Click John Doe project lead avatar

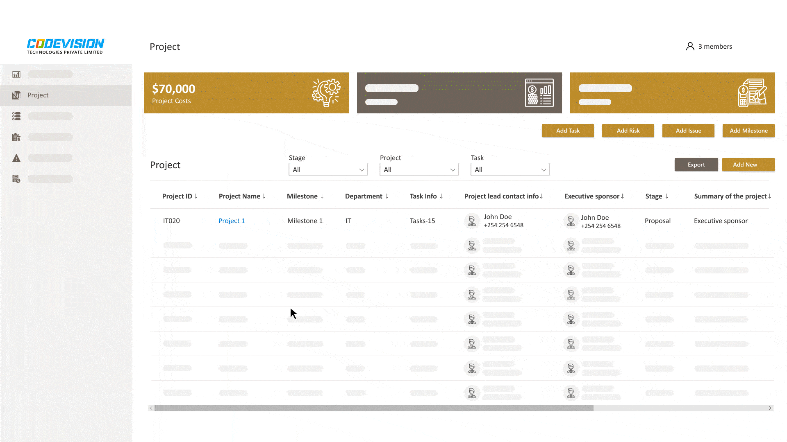pyautogui.click(x=472, y=221)
